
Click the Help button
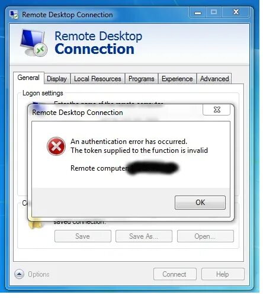pyautogui.click(x=223, y=274)
